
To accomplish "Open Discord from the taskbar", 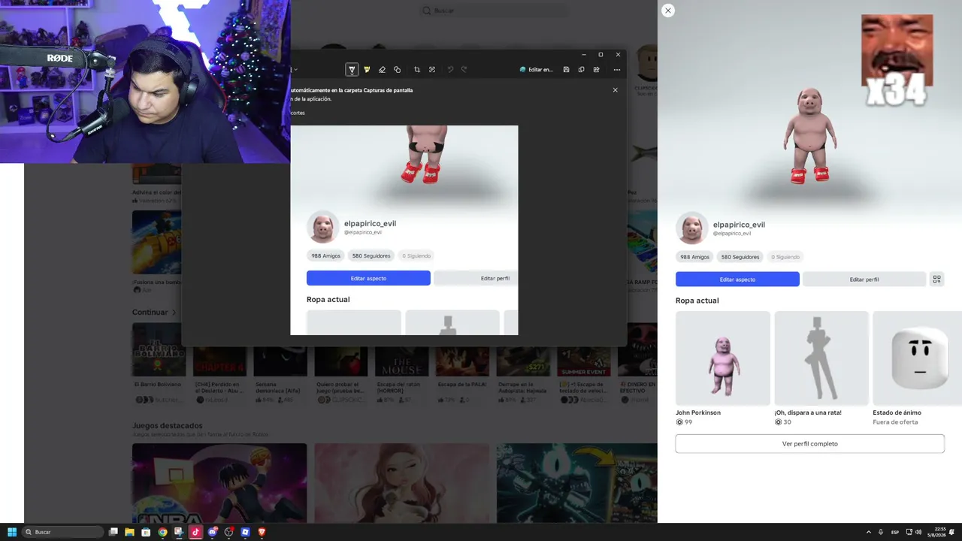I will 213,532.
